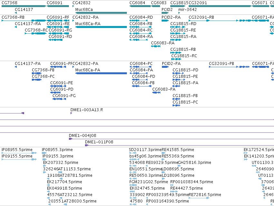Select the CG6083-RA transcript label

[x=163, y=43]
